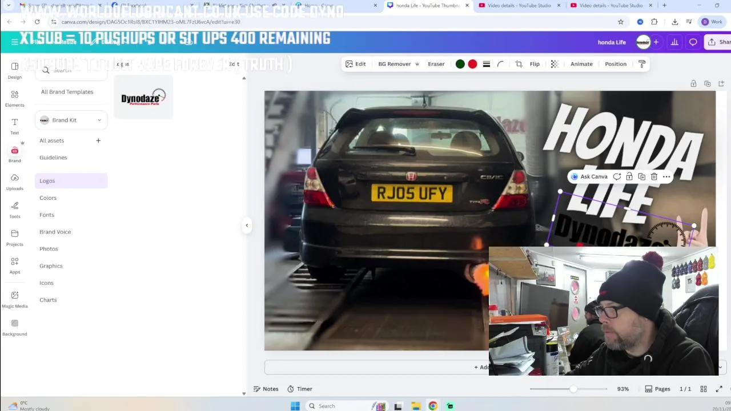Open the Text panel
Viewport: 731px width, 411px height.
[14, 126]
